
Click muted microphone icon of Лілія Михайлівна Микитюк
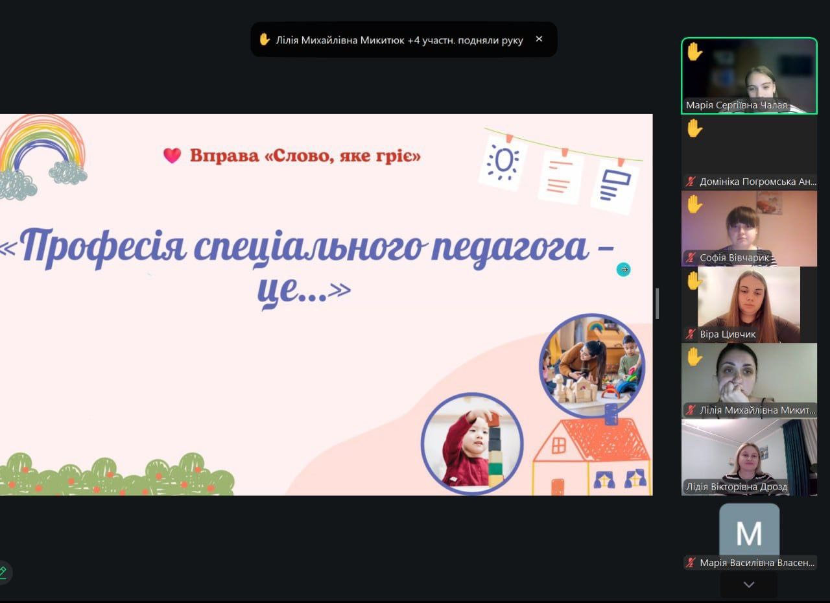click(x=691, y=410)
